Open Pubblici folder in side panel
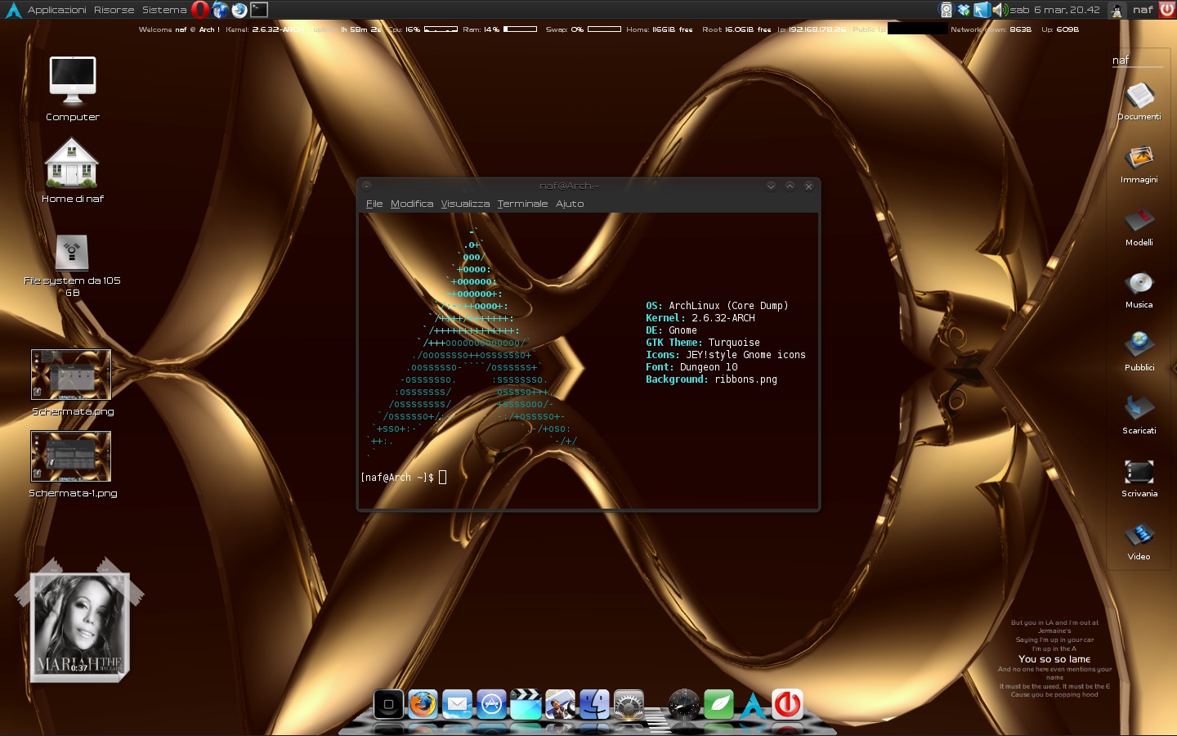This screenshot has height=736, width=1177. (1139, 352)
